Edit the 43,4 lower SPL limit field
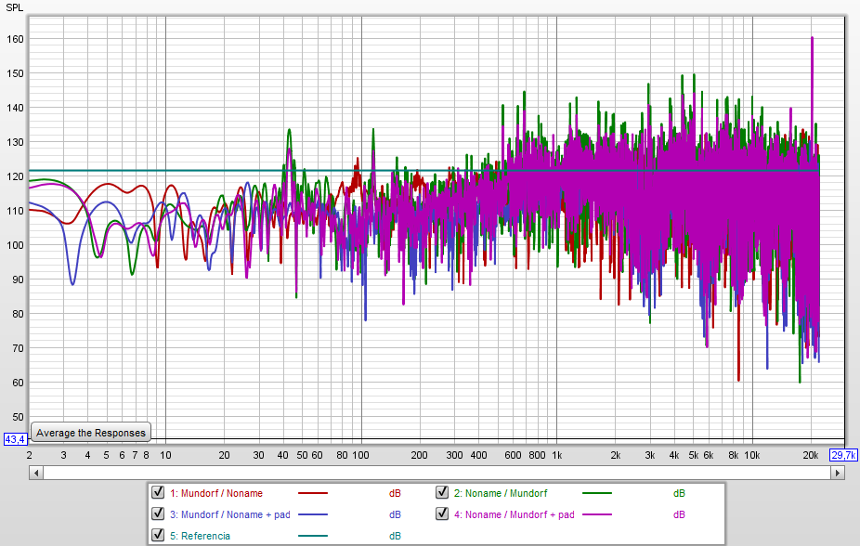This screenshot has width=860, height=546. (x=15, y=439)
